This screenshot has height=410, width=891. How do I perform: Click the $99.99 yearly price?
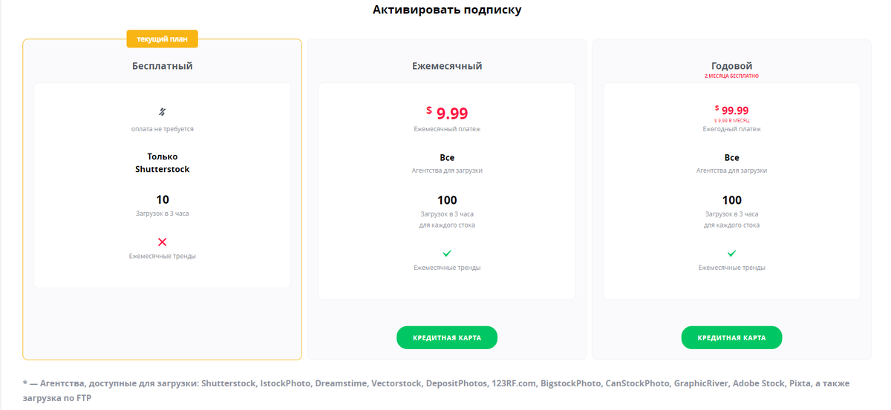[731, 110]
